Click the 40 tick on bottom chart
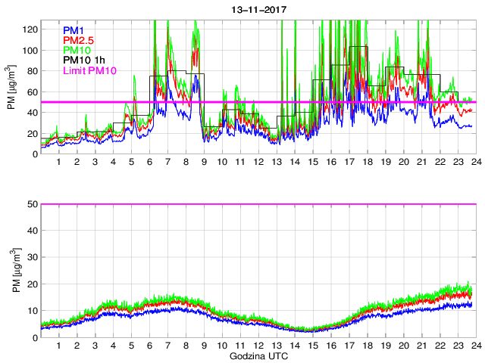Image resolution: width=485 pixels, height=363 pixels. (33, 231)
